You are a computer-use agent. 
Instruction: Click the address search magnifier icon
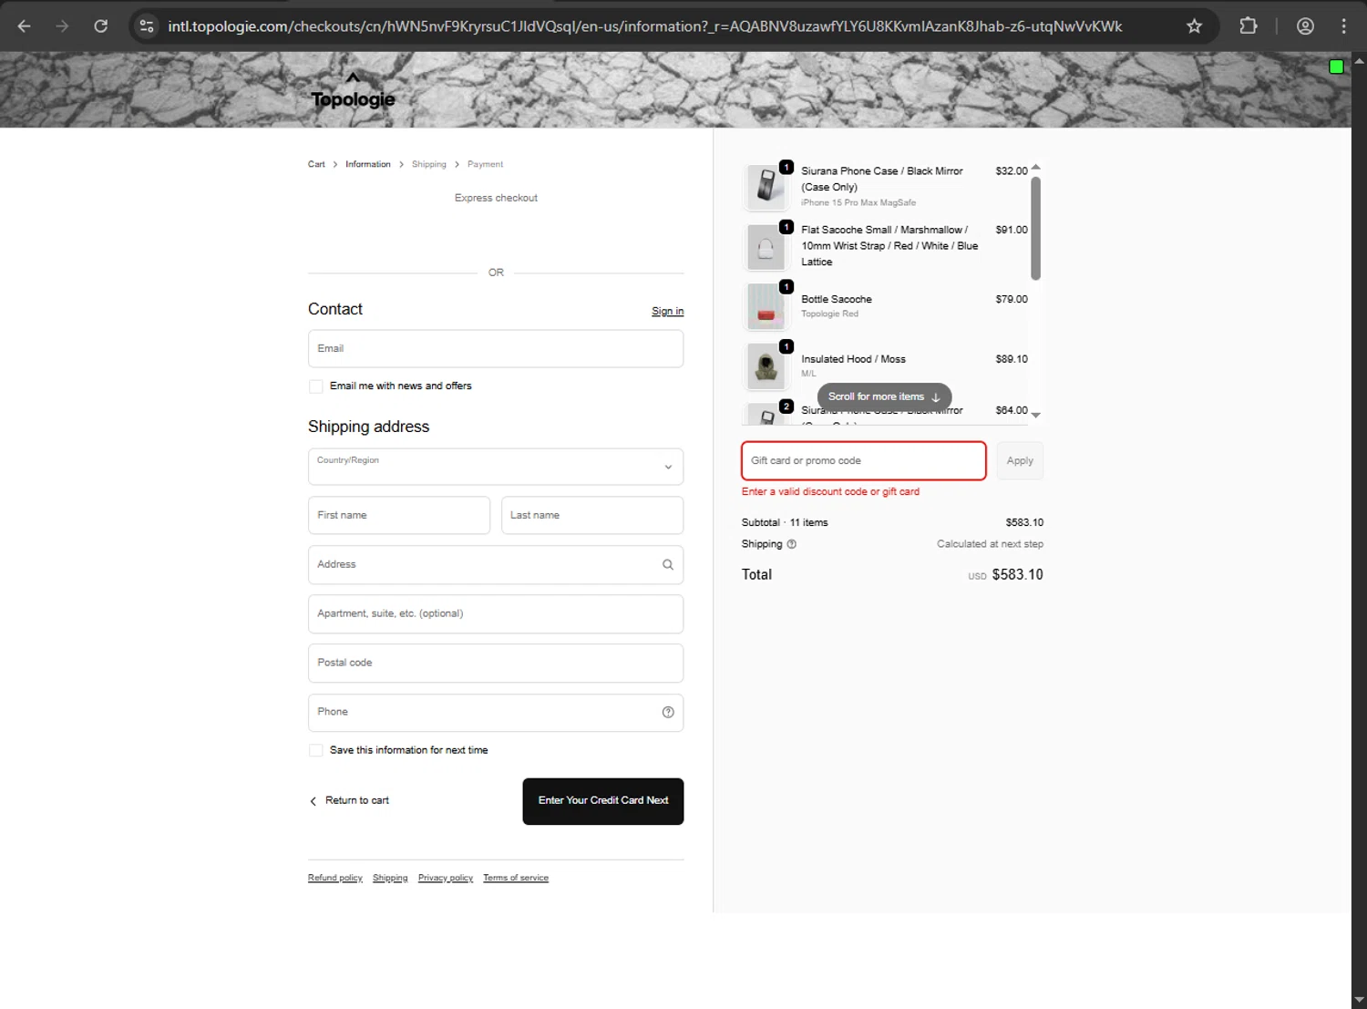pyautogui.click(x=668, y=565)
